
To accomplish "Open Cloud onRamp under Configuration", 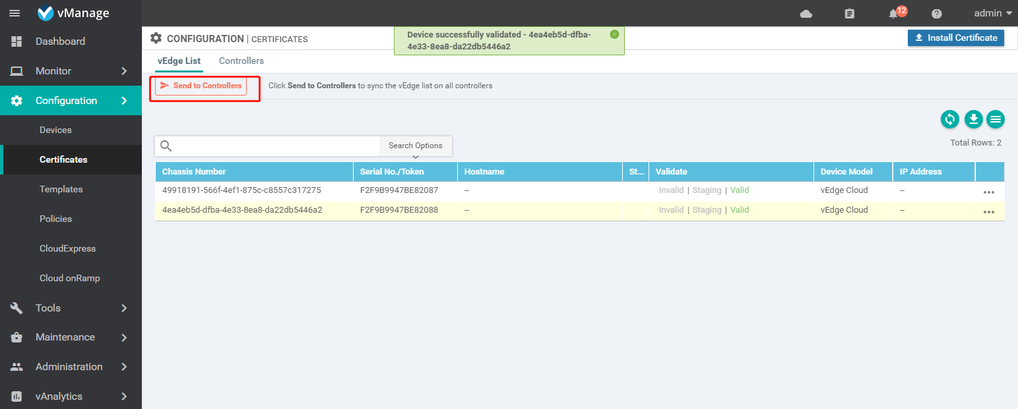I will [69, 279].
